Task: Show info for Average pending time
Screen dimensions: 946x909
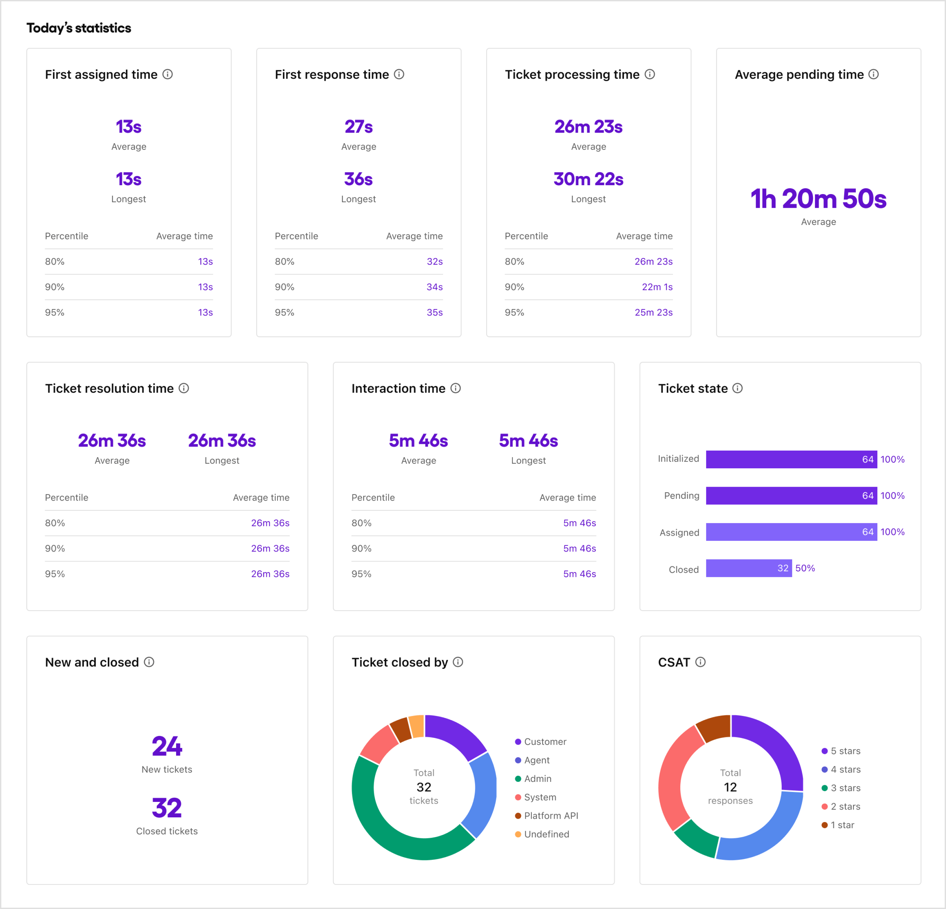Action: tap(874, 74)
